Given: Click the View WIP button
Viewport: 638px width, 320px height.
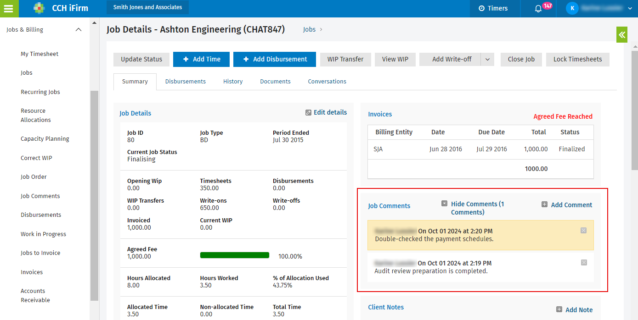Looking at the screenshot, I should click(x=395, y=60).
